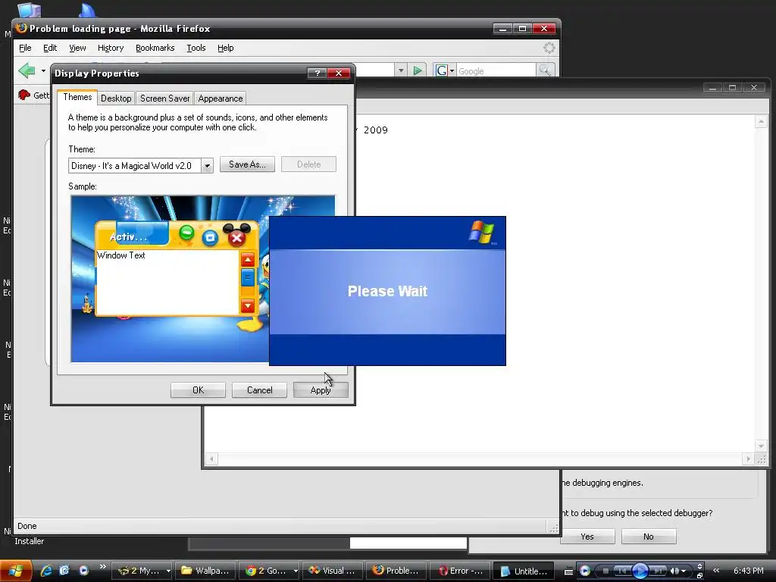Viewport: 776px width, 582px height.
Task: Expand the My Computer taskbar group dropdown arrow
Action: (168, 571)
